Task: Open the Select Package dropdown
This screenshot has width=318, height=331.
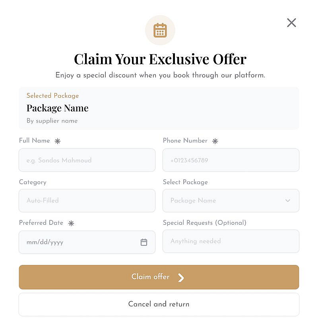Action: (x=227, y=201)
